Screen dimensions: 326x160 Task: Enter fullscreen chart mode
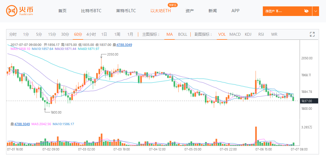(x=312, y=34)
